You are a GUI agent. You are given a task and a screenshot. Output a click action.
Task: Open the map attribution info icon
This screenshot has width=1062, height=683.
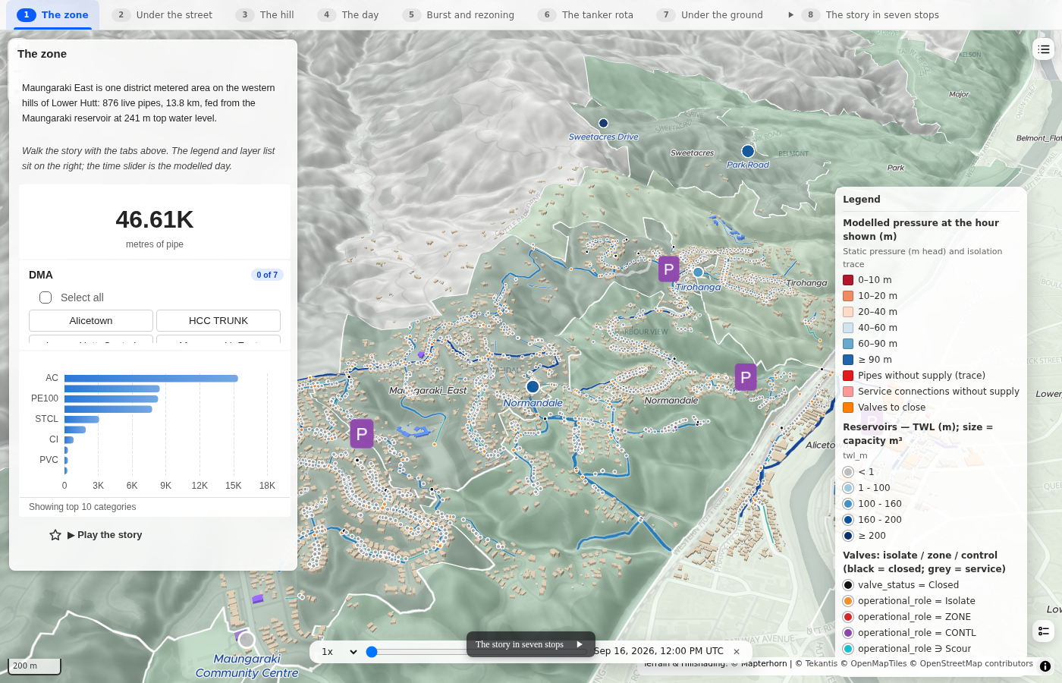click(x=1045, y=666)
